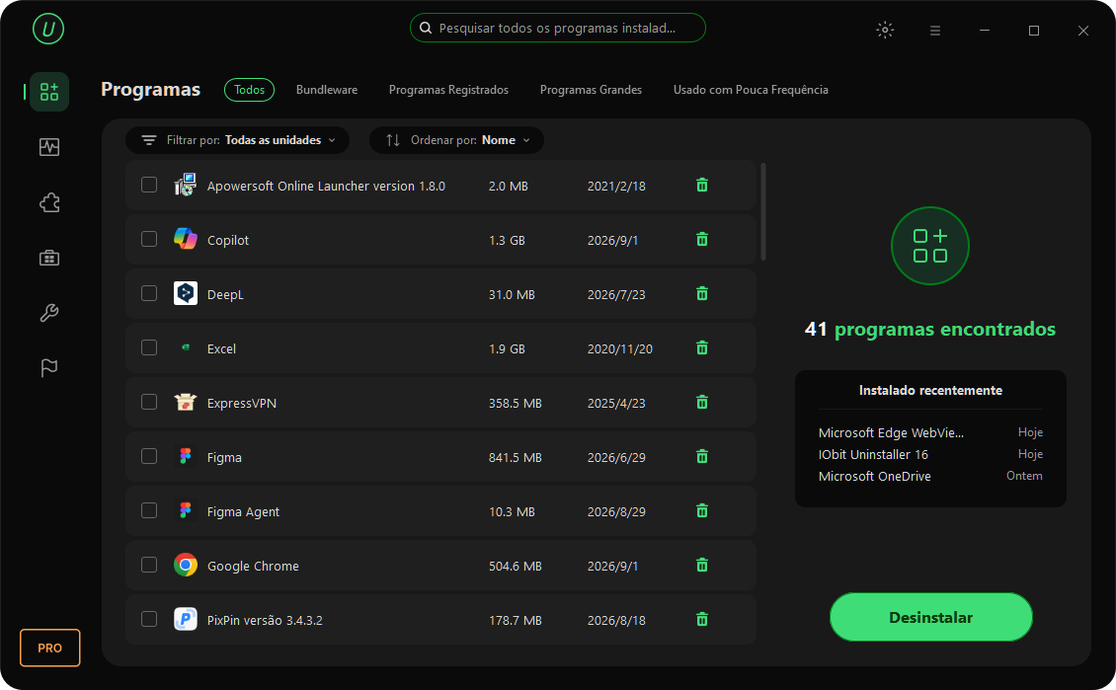The image size is (1116, 690).
Task: Click the Desinstalar button
Action: 931,617
